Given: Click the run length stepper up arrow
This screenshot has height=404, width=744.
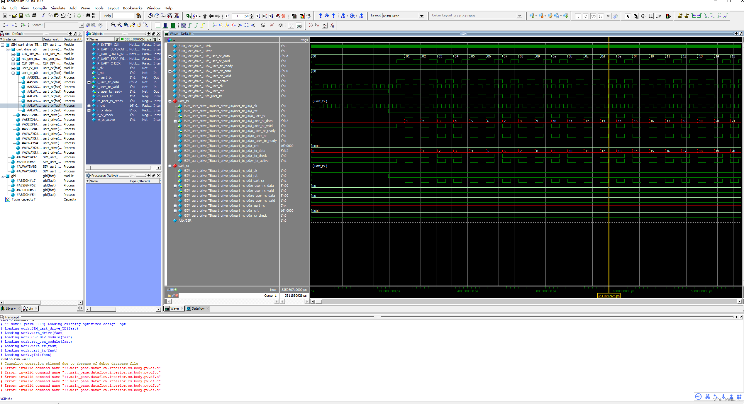Looking at the screenshot, I should [x=251, y=15].
